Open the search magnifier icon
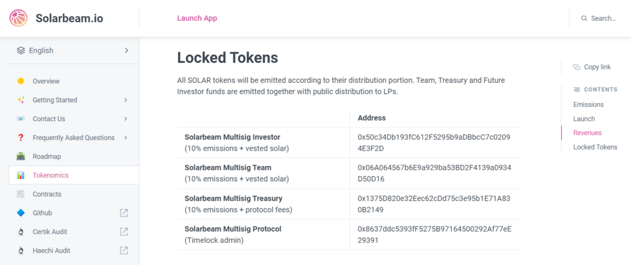Viewport: 631px width, 265px height. click(584, 18)
